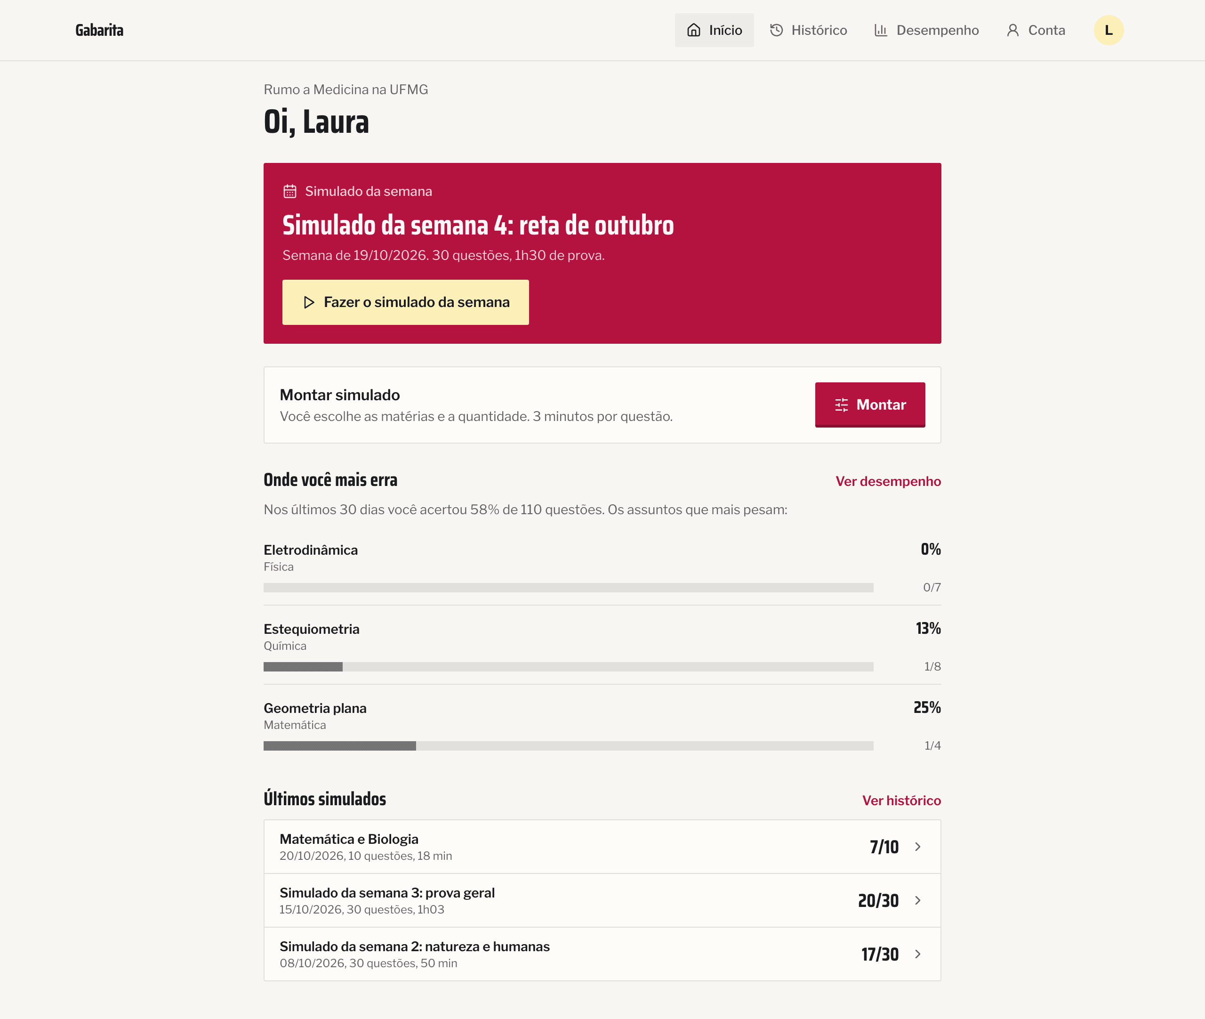
Task: Click the Geometria plana progress bar
Action: (x=568, y=746)
